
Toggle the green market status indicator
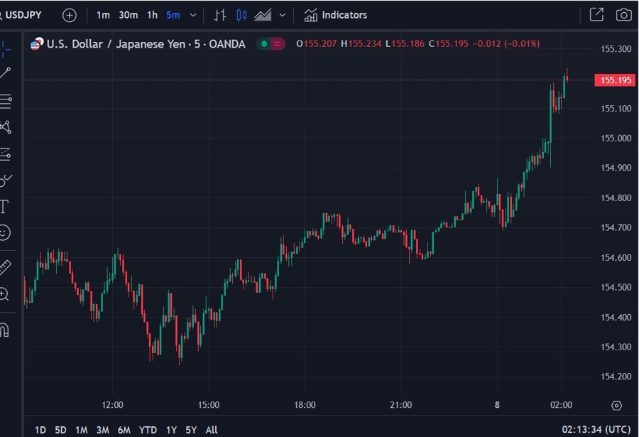[264, 44]
